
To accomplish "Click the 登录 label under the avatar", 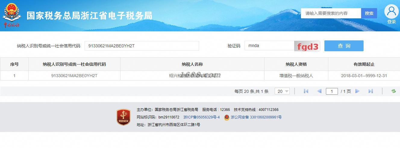I will (392, 22).
